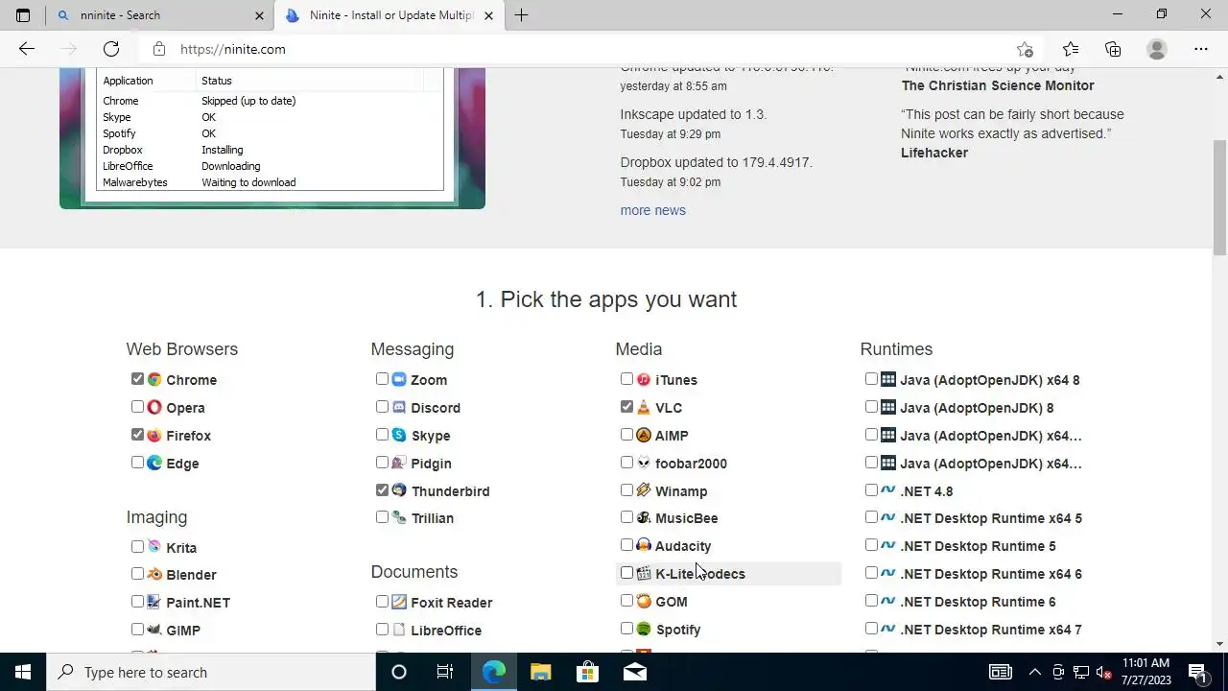Screen dimensions: 1228x691
Task: Click the iTunes app icon
Action: (644, 380)
